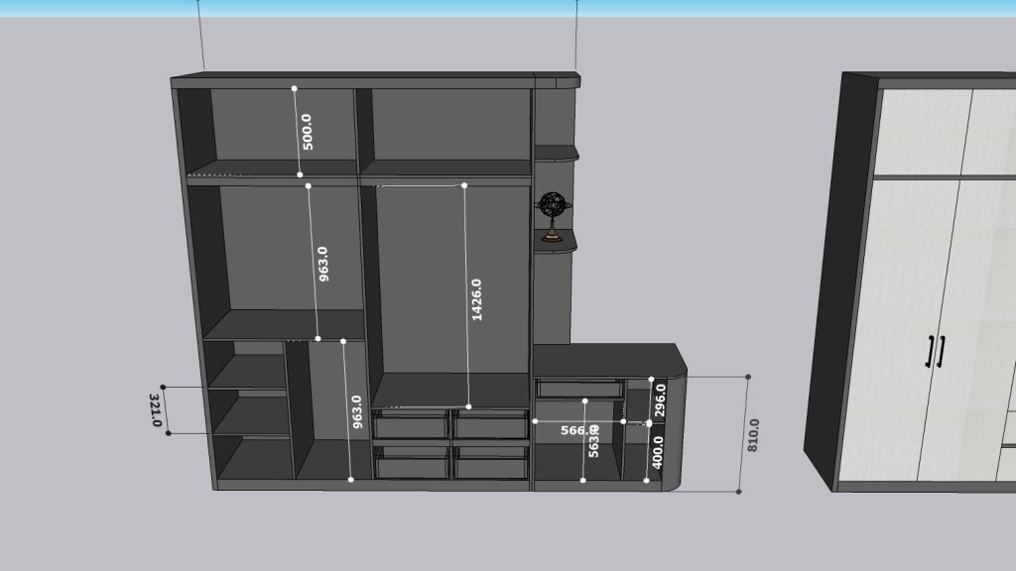The width and height of the screenshot is (1016, 571).
Task: Click the 810.0 dimension label
Action: pyautogui.click(x=753, y=435)
